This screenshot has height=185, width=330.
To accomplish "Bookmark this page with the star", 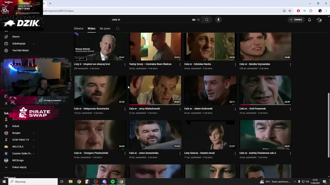I will pos(290,11).
